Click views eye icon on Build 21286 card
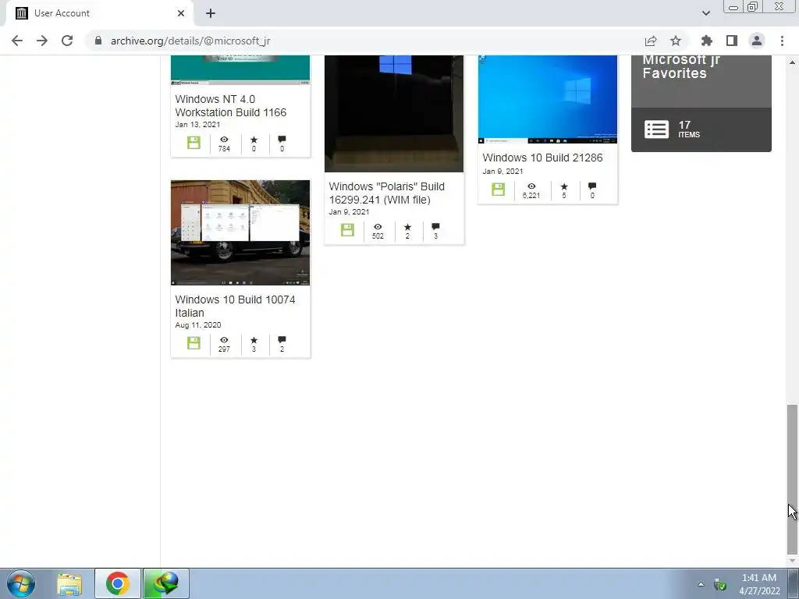Viewport: 799px width, 599px height. [531, 186]
